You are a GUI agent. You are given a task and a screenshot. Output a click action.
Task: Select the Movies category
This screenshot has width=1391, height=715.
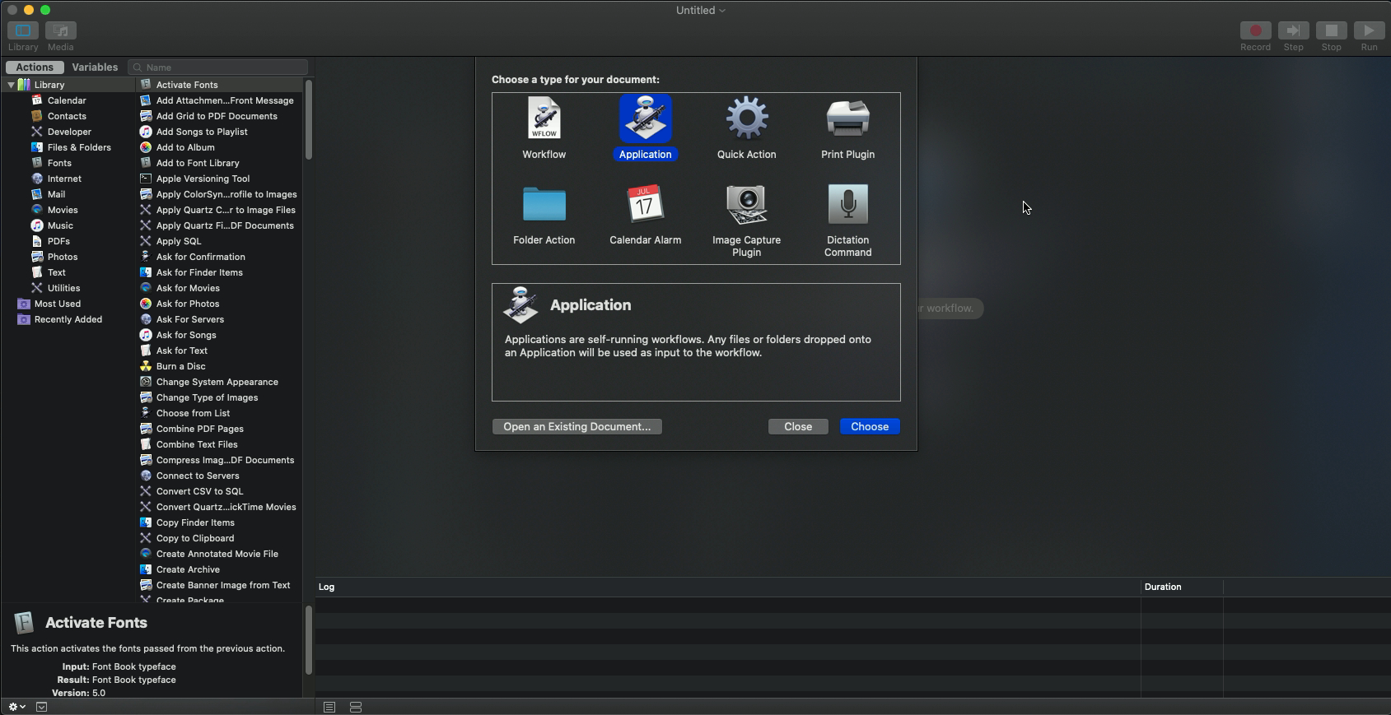tap(63, 210)
